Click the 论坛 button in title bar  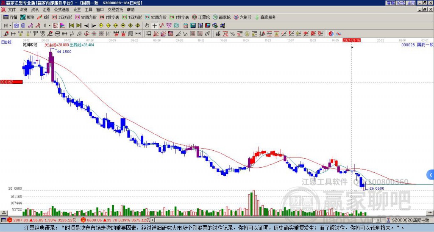pyautogui.click(x=401, y=3)
